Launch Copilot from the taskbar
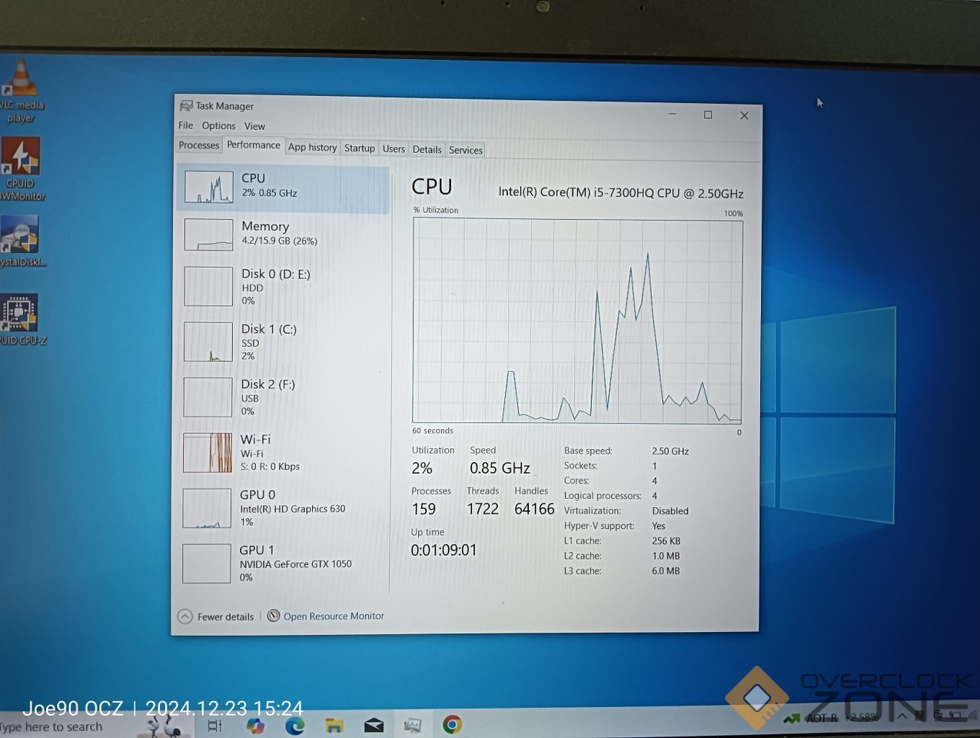980x738 pixels. [255, 725]
